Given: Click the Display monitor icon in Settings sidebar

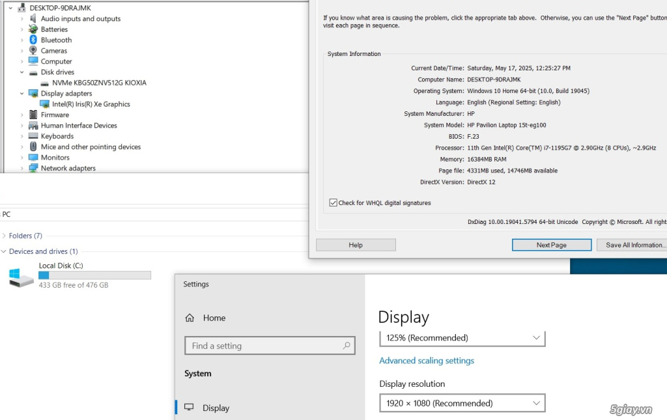Looking at the screenshot, I should [189, 407].
